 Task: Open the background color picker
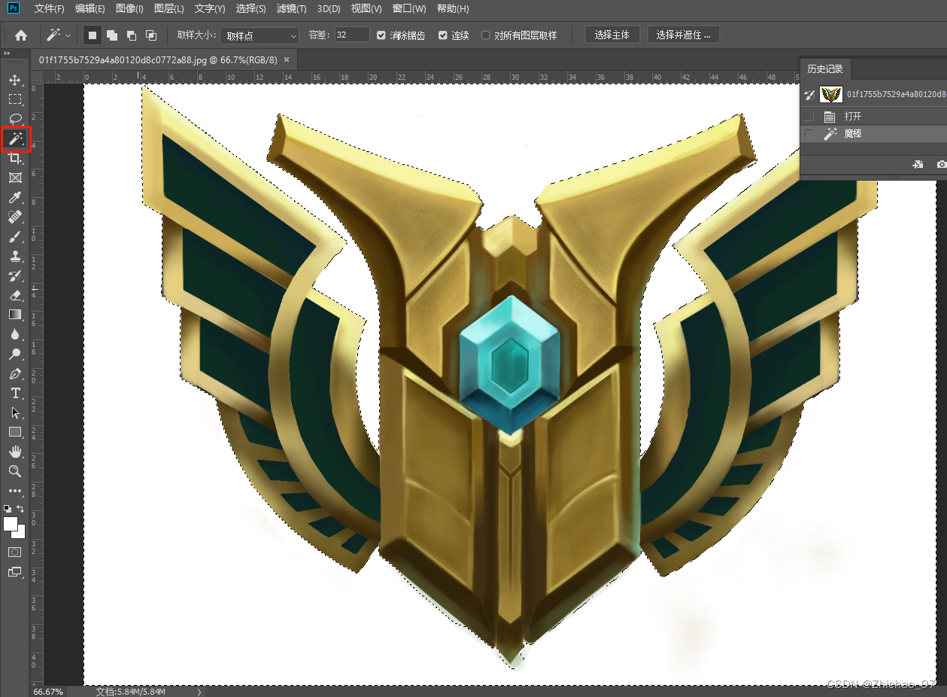coord(21,533)
